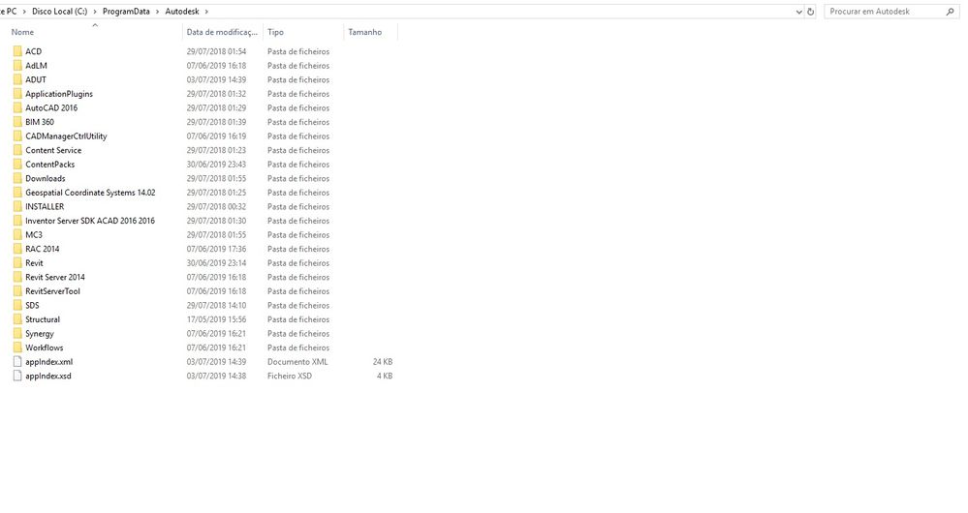Select the Downloads folder name
This screenshot has height=513, width=968.
(x=46, y=179)
